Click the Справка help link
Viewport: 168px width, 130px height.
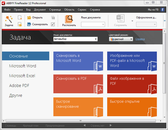(x=140, y=39)
